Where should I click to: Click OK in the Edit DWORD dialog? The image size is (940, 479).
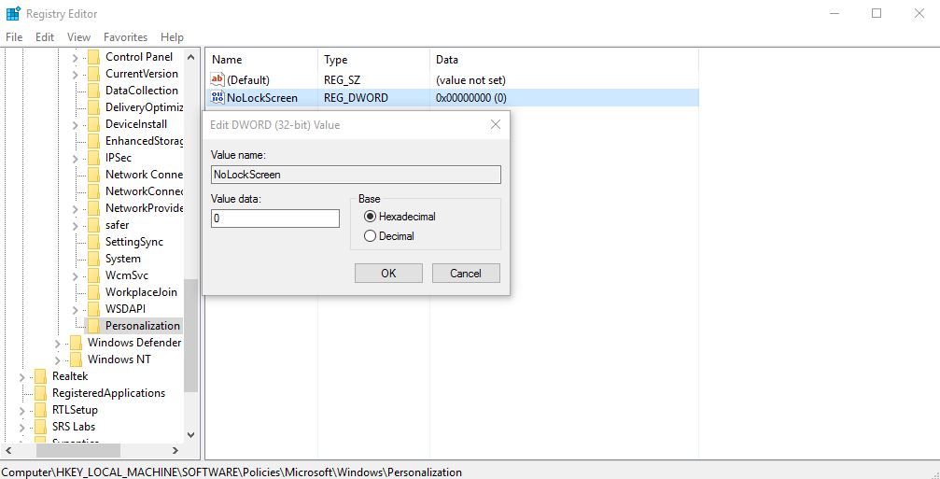tap(388, 274)
